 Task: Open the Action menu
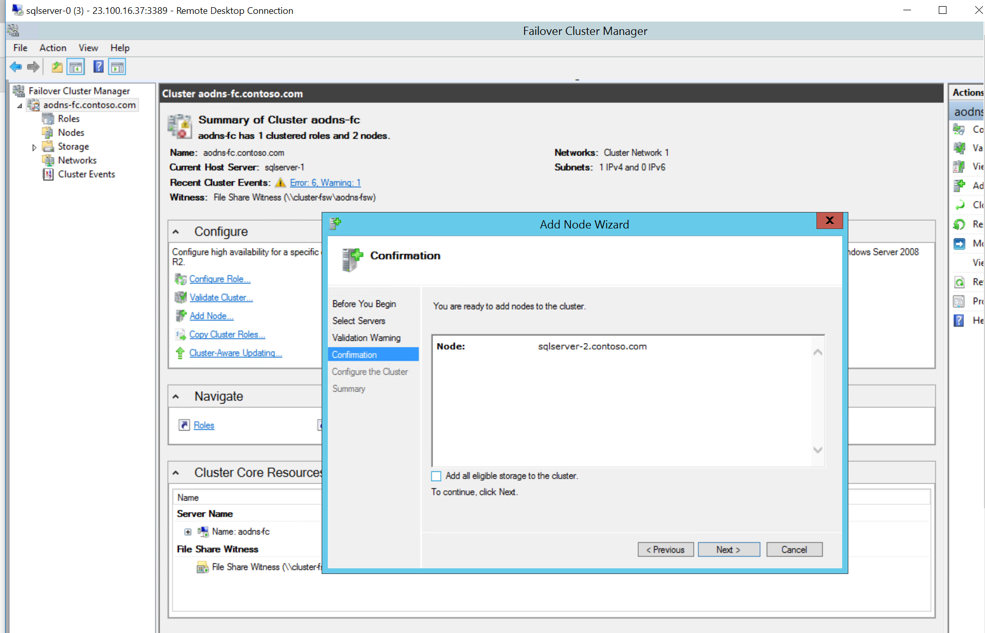(x=52, y=48)
